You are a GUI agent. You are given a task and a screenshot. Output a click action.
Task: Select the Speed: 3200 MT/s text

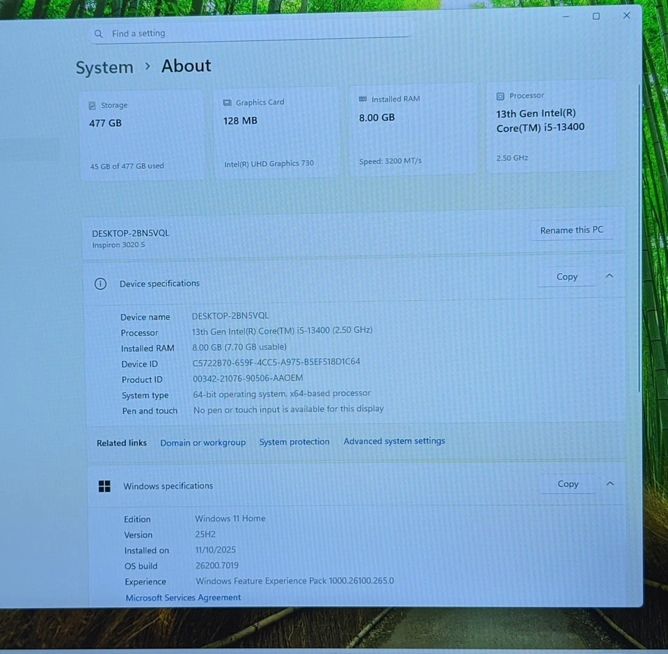390,161
